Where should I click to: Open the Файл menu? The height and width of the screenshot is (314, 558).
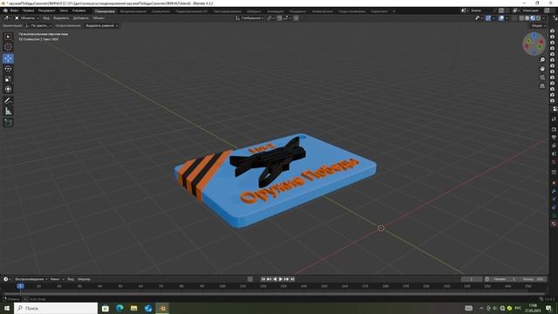(14, 10)
